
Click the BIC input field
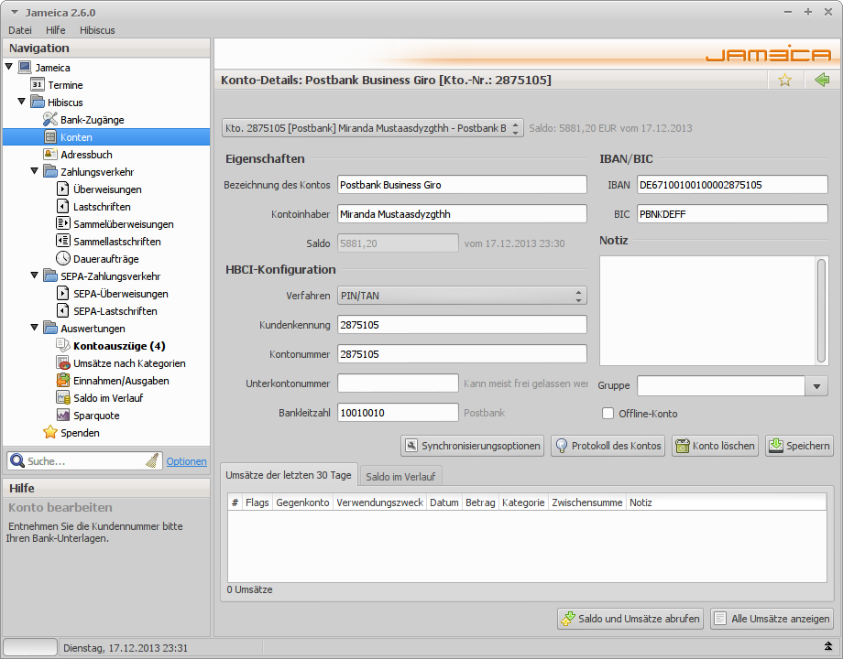click(x=732, y=214)
